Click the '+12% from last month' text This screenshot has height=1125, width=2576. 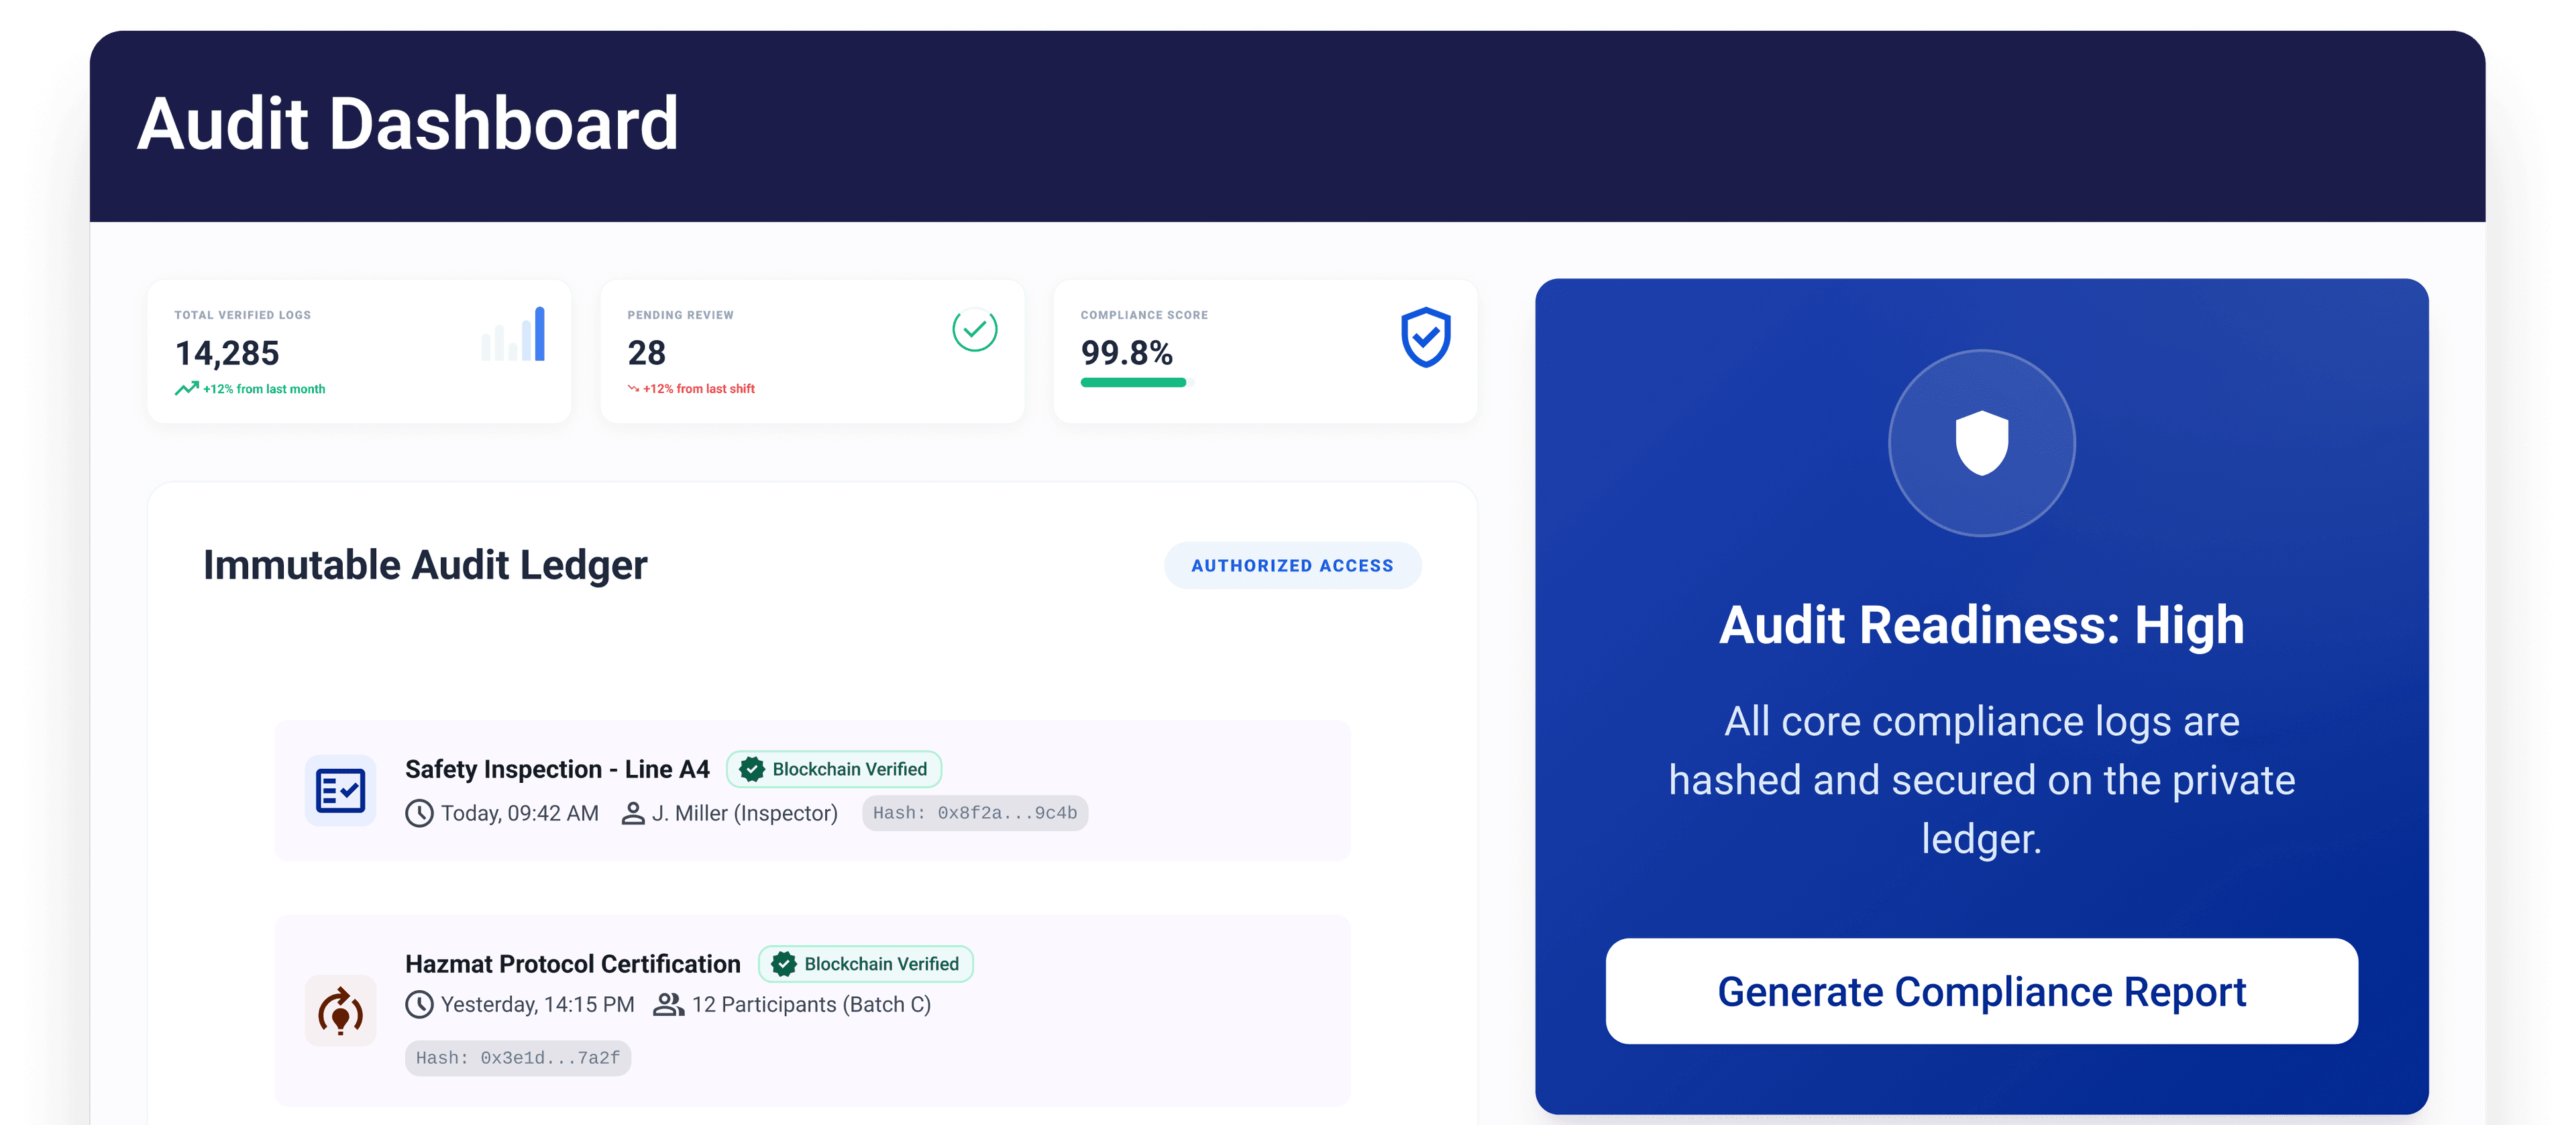pos(264,389)
